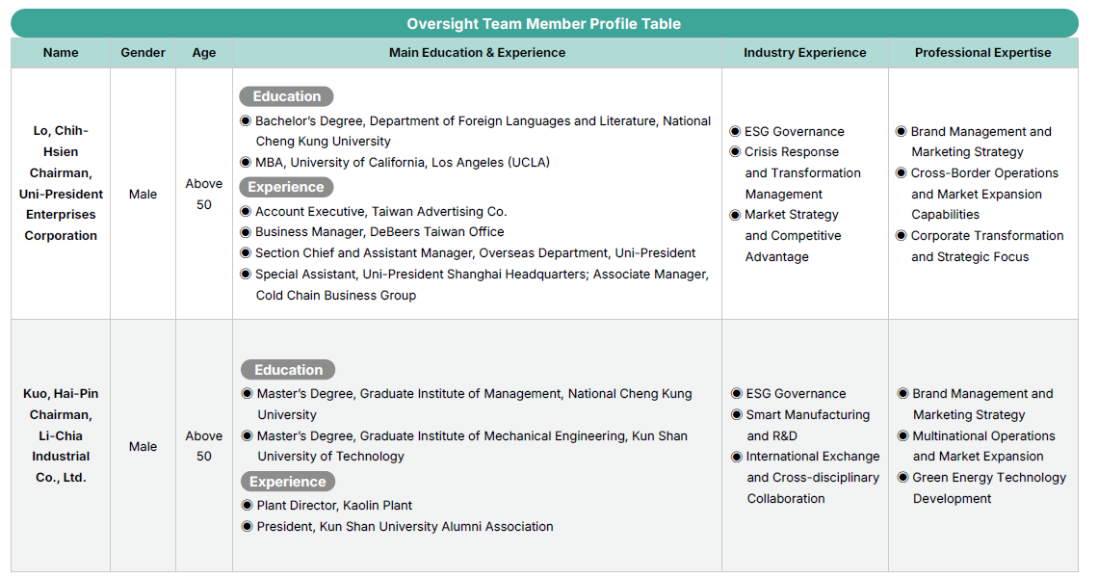Click the bullet before "Plant Director, Kaolin Plant"

[x=248, y=506]
